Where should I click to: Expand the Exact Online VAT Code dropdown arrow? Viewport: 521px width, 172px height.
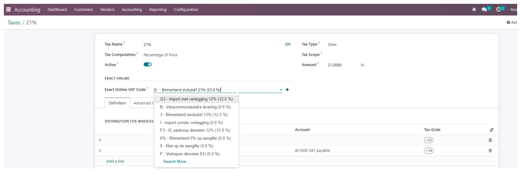[x=281, y=90]
